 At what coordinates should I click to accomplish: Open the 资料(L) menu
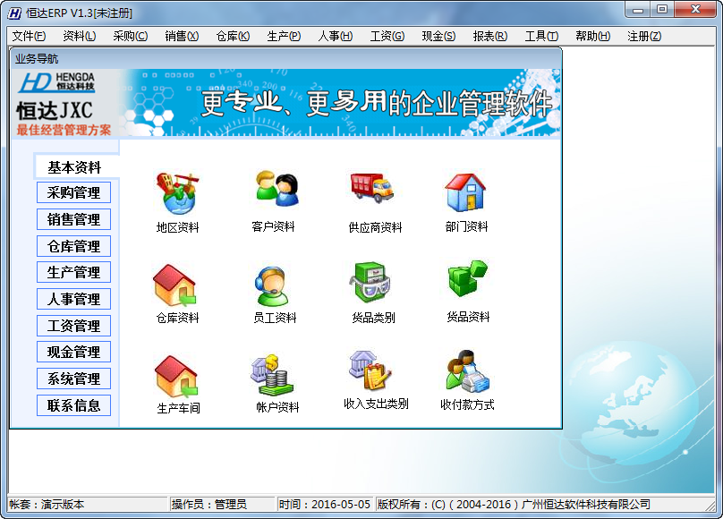pyautogui.click(x=80, y=36)
